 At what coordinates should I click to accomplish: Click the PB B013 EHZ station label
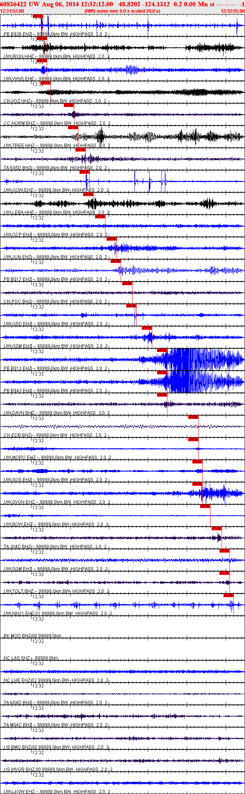[18, 368]
